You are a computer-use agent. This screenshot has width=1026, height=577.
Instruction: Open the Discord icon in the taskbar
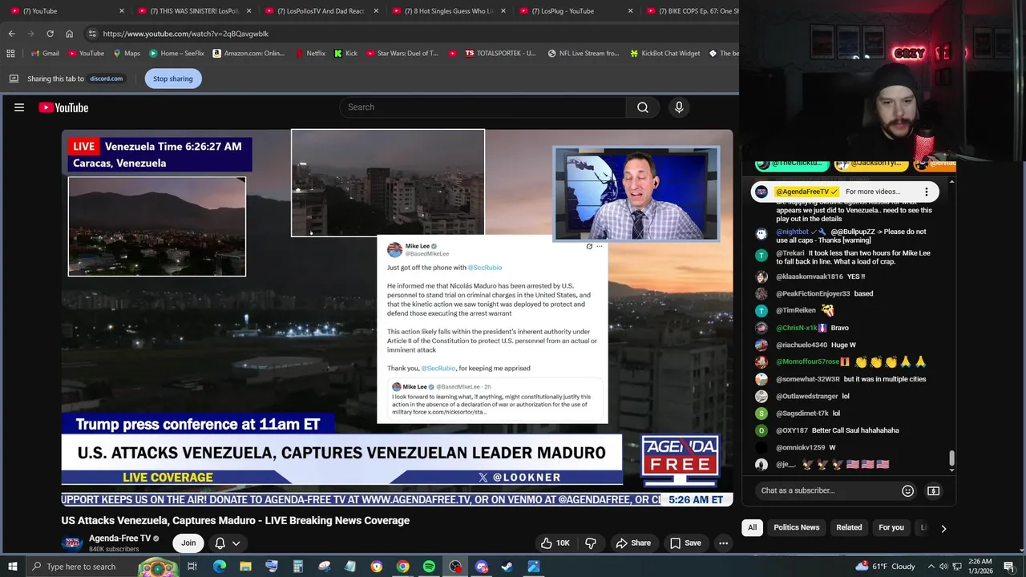(482, 567)
